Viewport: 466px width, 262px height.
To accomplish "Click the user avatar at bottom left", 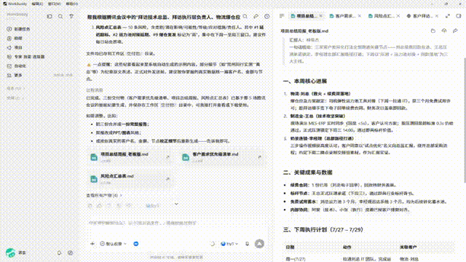I will click(x=10, y=253).
